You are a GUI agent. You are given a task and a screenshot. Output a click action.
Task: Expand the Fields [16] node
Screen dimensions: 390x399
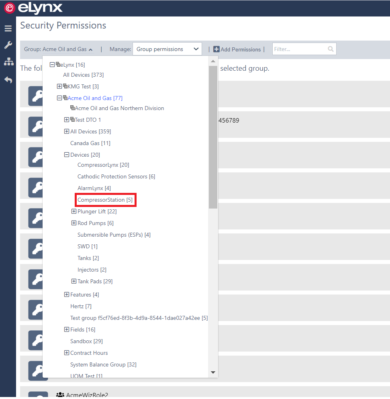pyautogui.click(x=67, y=329)
